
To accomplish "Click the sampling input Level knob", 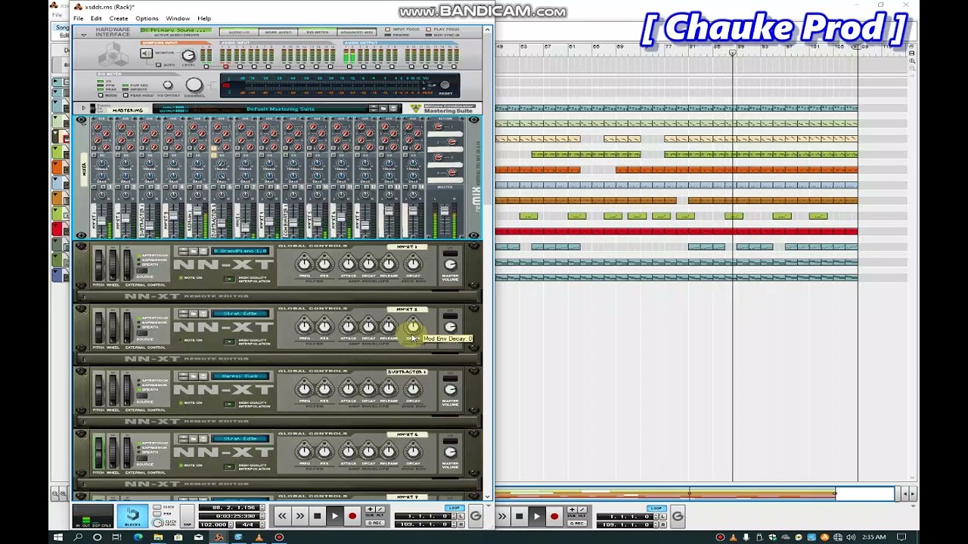I will coord(188,55).
